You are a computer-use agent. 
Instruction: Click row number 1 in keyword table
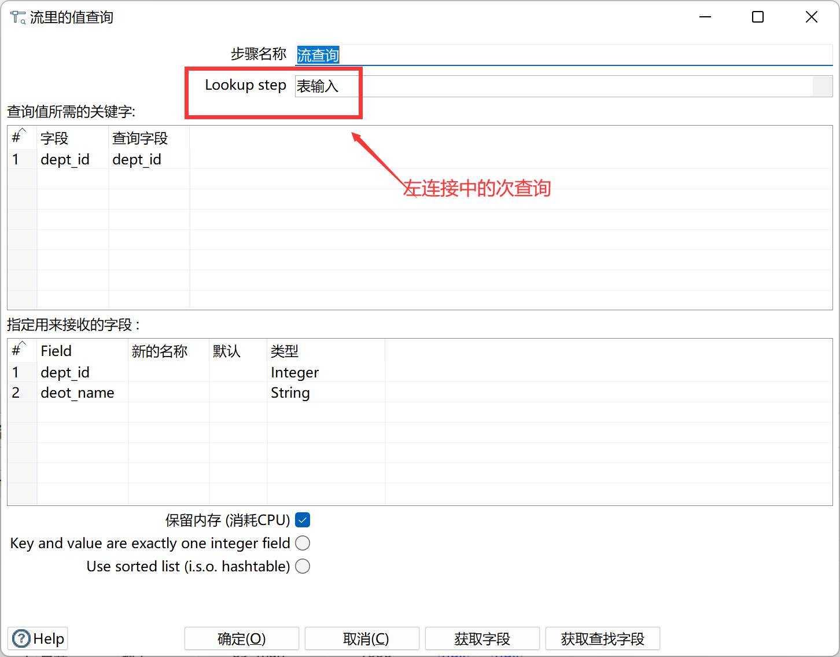click(x=23, y=159)
